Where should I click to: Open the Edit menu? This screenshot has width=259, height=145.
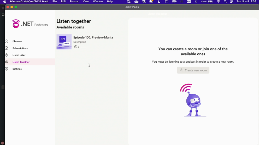[63, 2]
